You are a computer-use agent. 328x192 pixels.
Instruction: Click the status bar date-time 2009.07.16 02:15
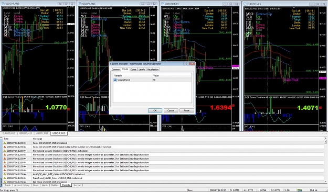coord(218,190)
